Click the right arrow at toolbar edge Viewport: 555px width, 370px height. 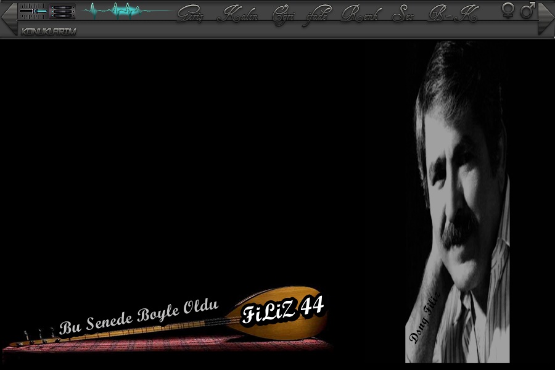pos(546,18)
